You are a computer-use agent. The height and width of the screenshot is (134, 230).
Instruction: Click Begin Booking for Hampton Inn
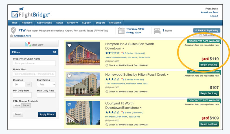[209, 65]
